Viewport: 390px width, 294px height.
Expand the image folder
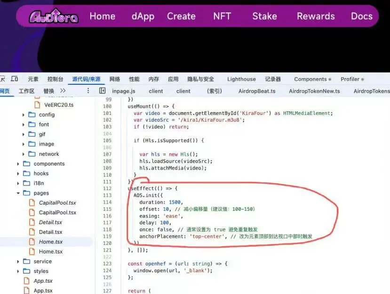23,144
